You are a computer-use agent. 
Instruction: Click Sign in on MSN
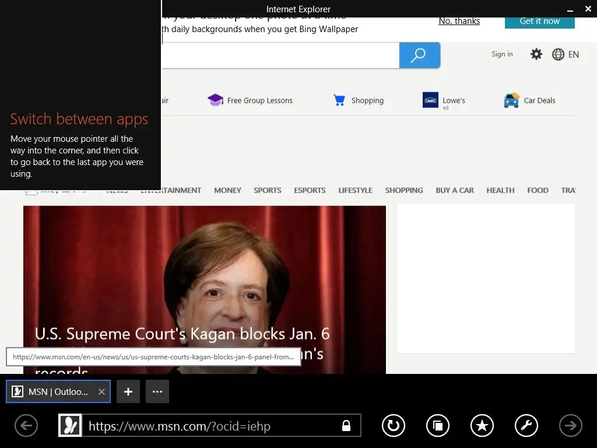pos(502,54)
